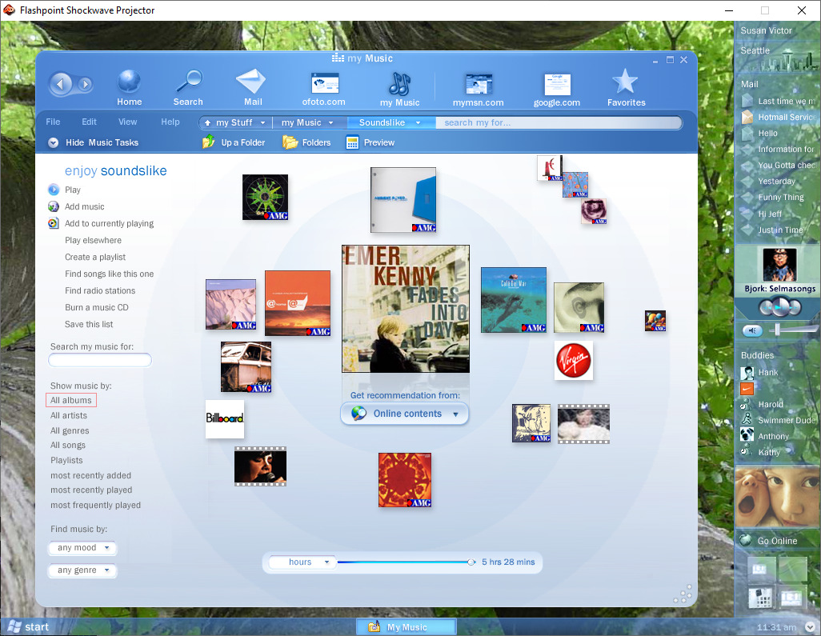Click the system tray expand arrow

[810, 626]
